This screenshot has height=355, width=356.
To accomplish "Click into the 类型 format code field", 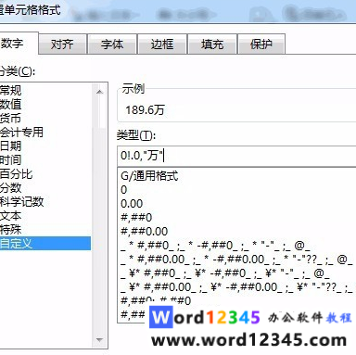I will click(236, 156).
